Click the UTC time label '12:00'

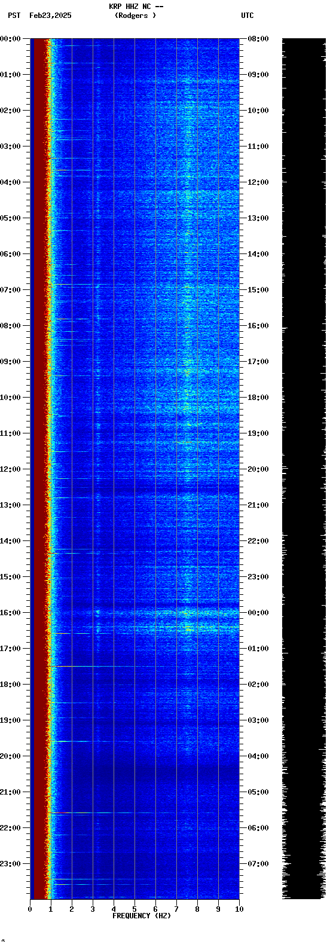(258, 182)
